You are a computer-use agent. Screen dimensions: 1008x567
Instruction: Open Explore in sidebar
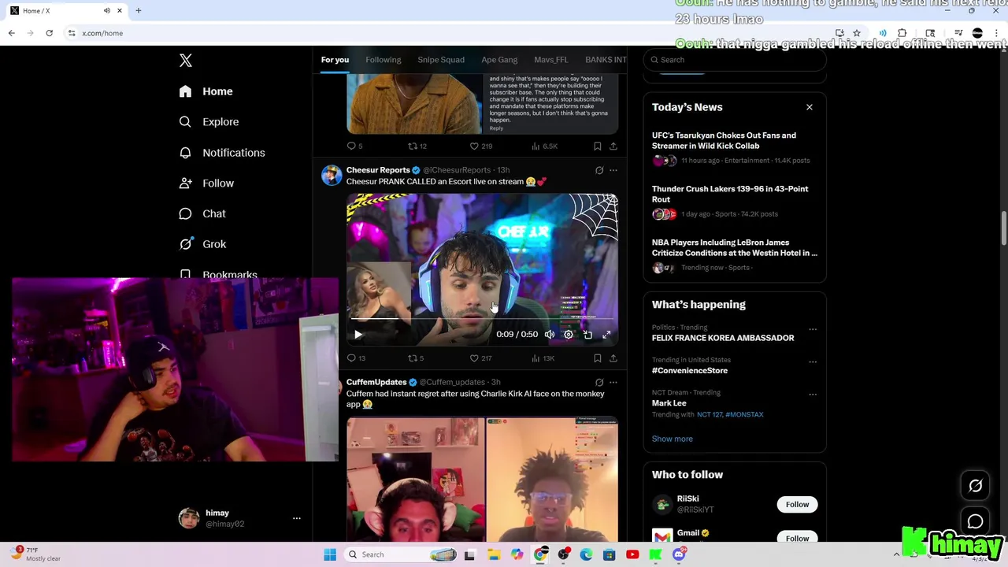(x=209, y=122)
